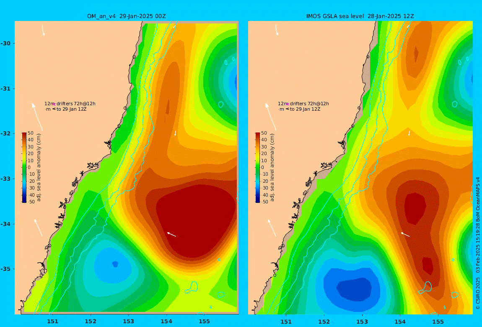This screenshot has height=327, width=482.
Task: Click the "0" tick label on the OM_an_v4 colour scale
Action: (x=29, y=168)
